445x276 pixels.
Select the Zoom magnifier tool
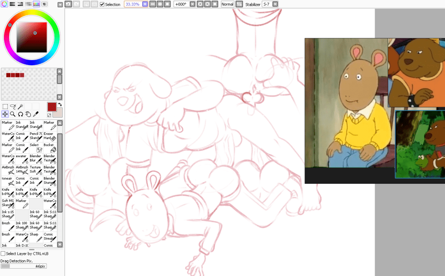[x=13, y=114]
